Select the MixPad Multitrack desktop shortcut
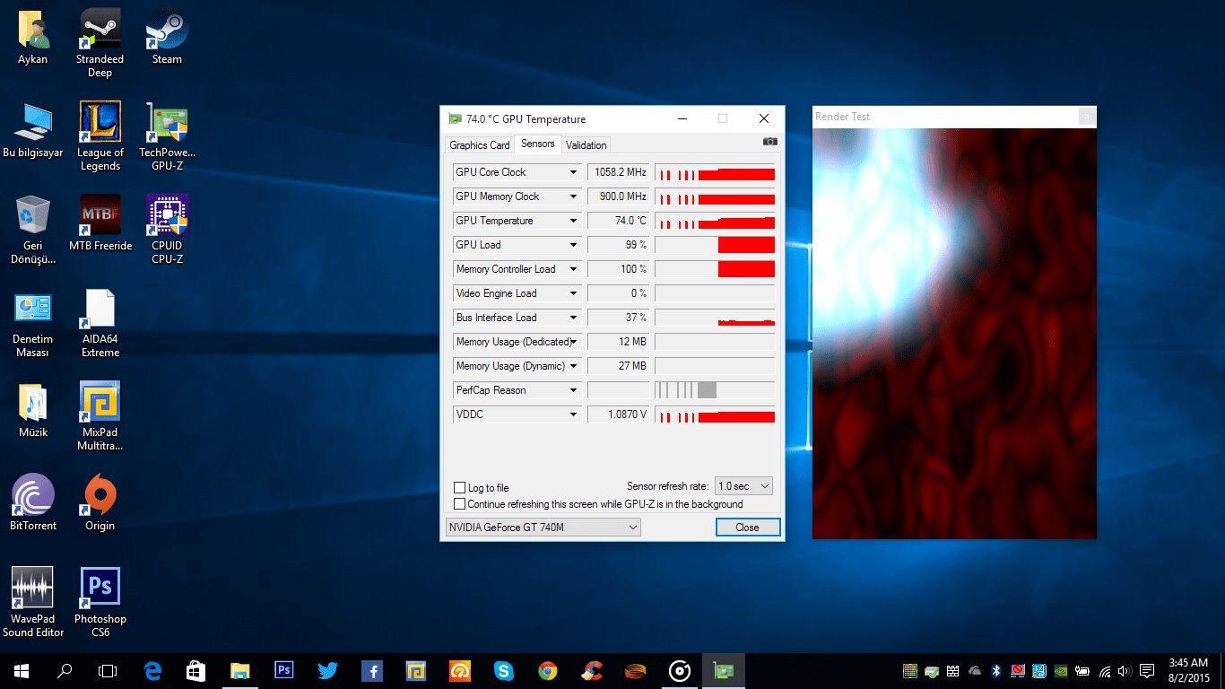Image resolution: width=1225 pixels, height=689 pixels. pos(100,416)
